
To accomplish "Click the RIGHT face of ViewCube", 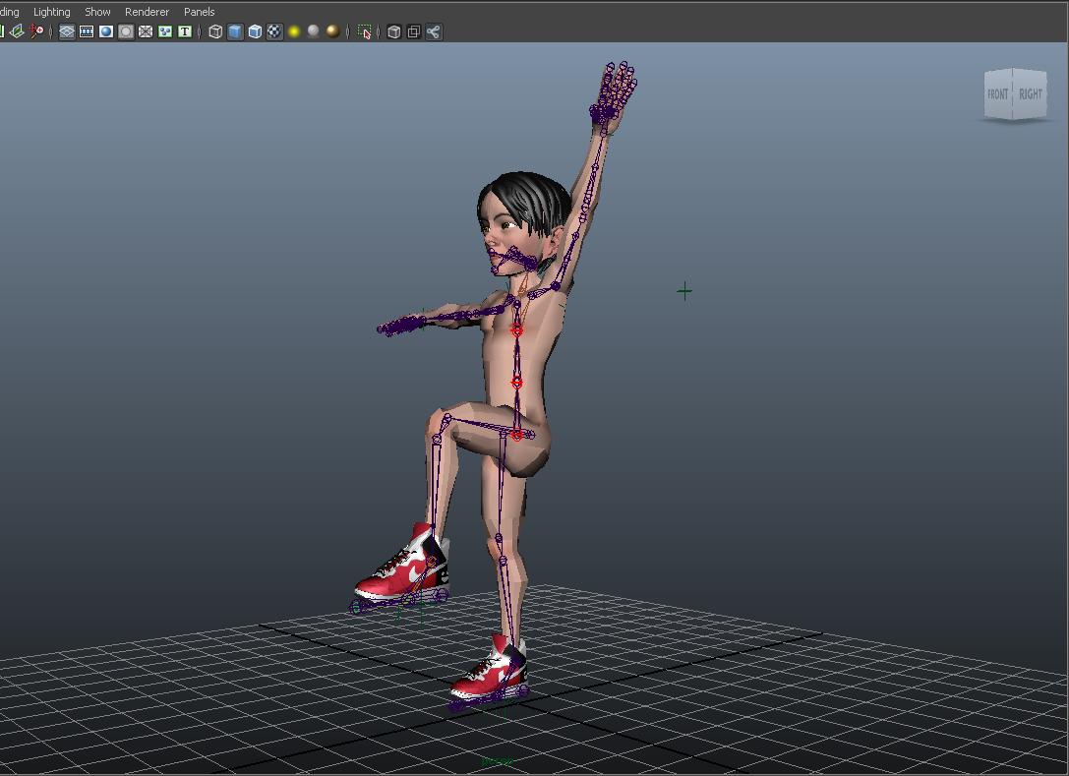I will (1030, 94).
